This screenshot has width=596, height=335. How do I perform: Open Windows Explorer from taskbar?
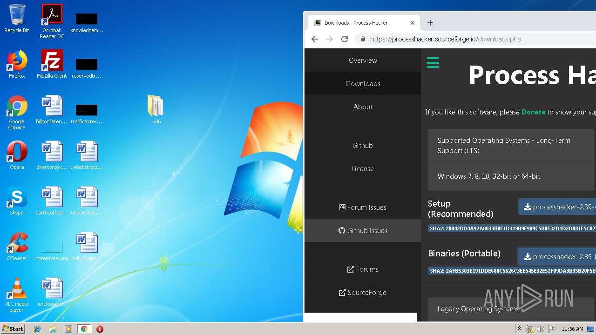(x=53, y=329)
